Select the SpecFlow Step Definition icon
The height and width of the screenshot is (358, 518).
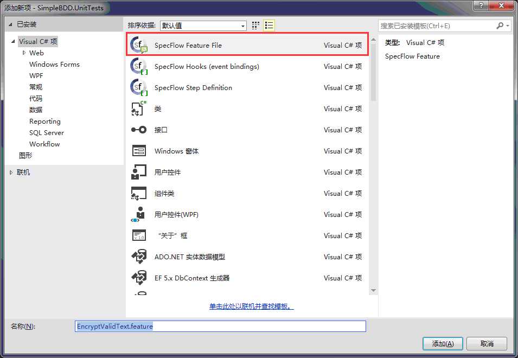(139, 87)
